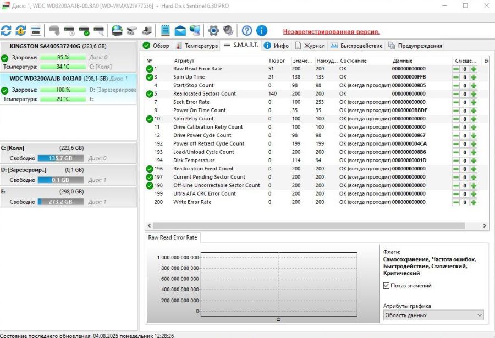Open the Журнал tab
This screenshot has width=495, height=338.
click(311, 46)
